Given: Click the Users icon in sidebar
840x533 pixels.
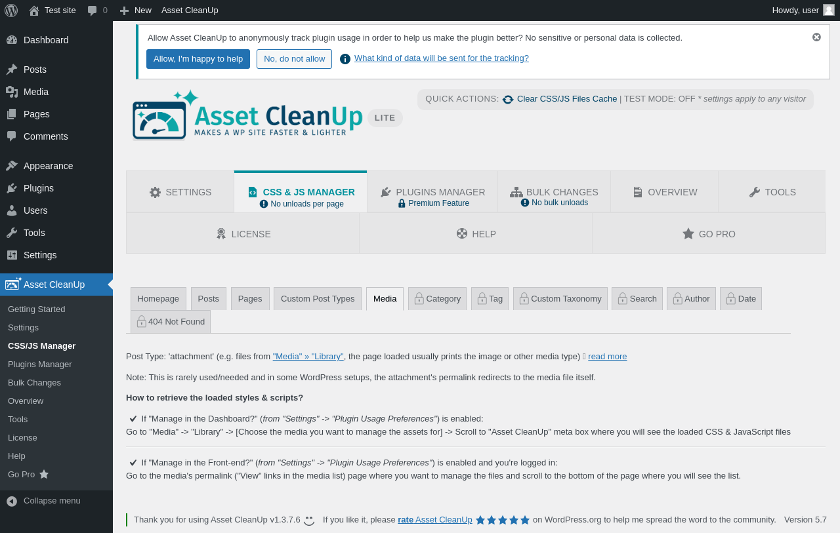Looking at the screenshot, I should [x=12, y=210].
